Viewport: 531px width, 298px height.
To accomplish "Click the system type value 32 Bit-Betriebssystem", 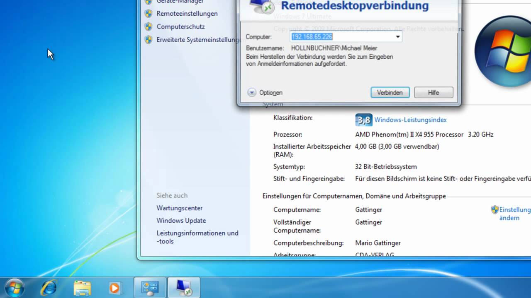I will point(386,167).
